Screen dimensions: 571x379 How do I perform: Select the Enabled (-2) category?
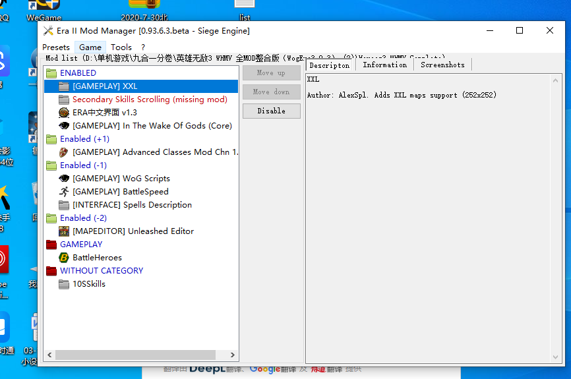[x=83, y=218]
